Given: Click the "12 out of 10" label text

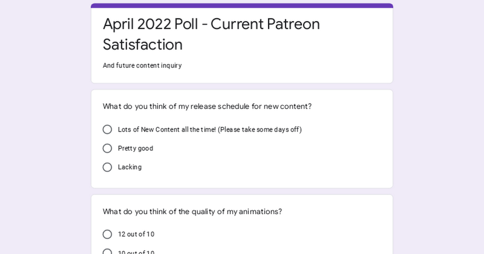Looking at the screenshot, I should (x=136, y=234).
